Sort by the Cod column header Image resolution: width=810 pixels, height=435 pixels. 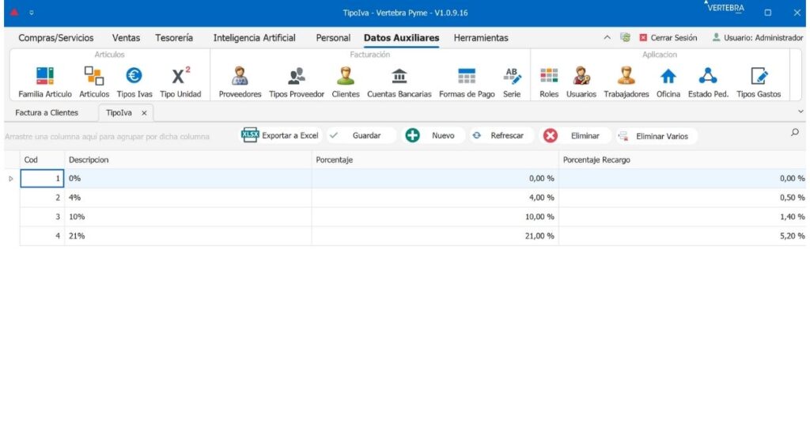[x=42, y=160]
